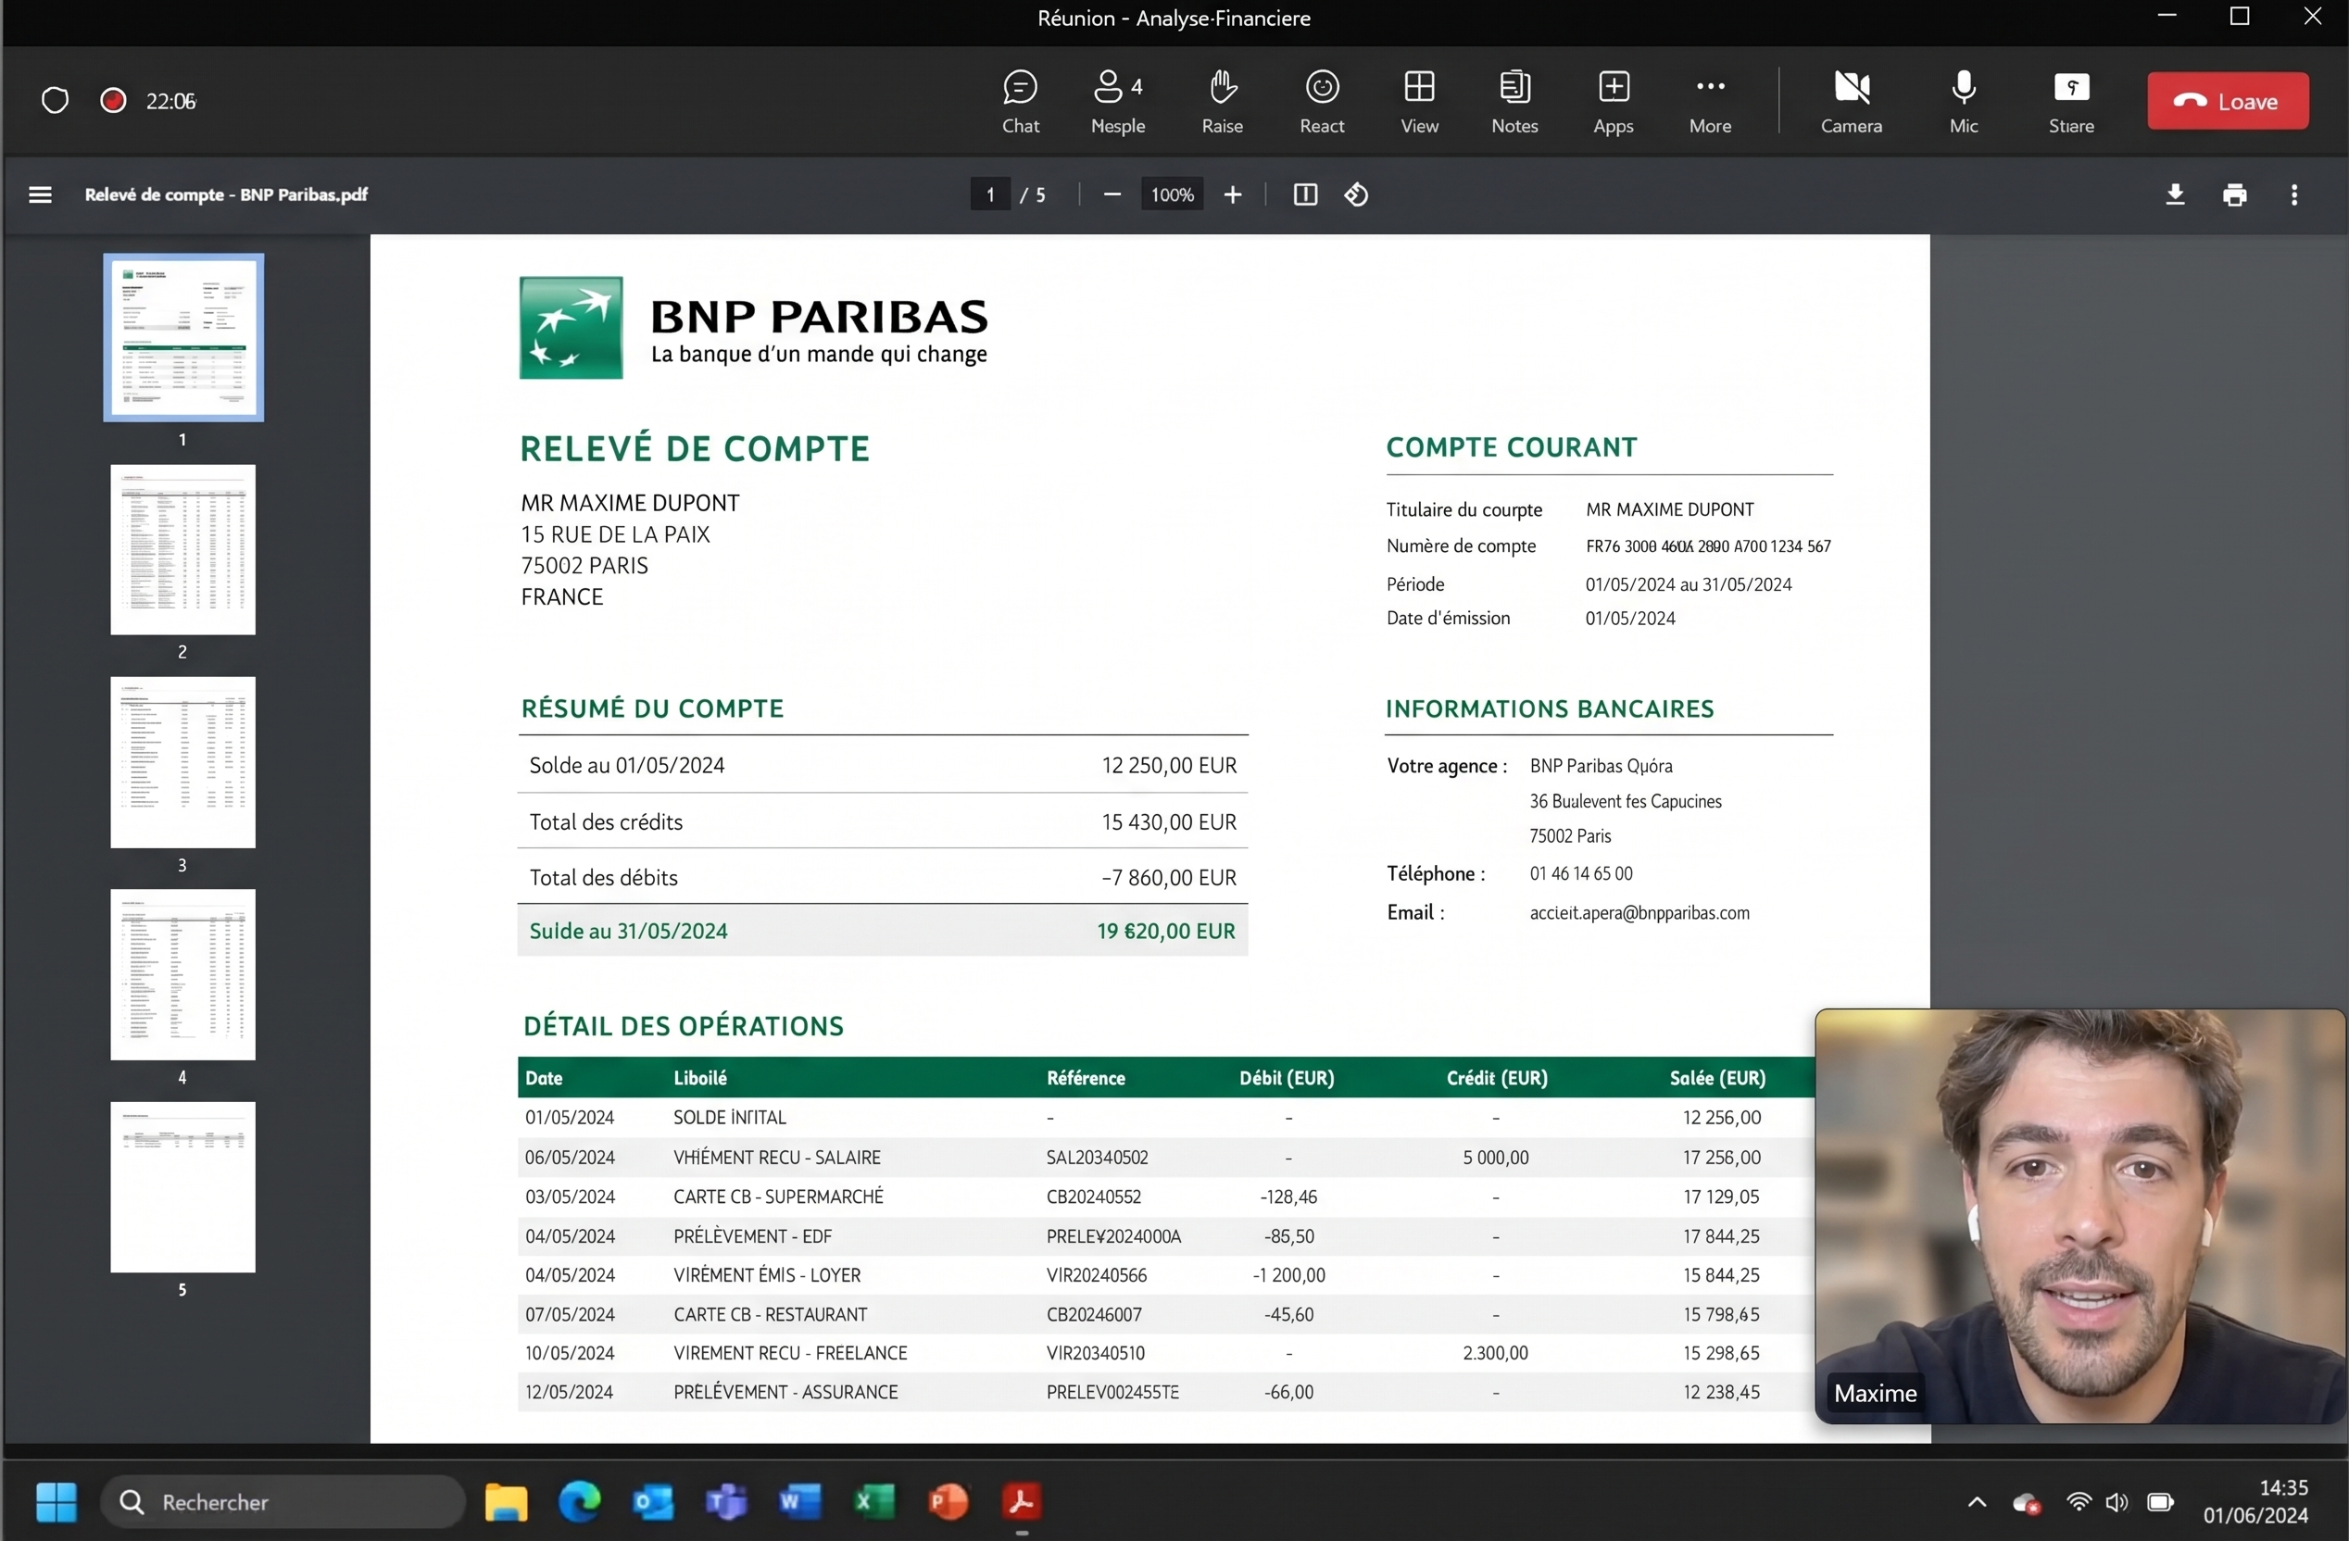
Task: Download the PDF document
Action: click(2174, 194)
